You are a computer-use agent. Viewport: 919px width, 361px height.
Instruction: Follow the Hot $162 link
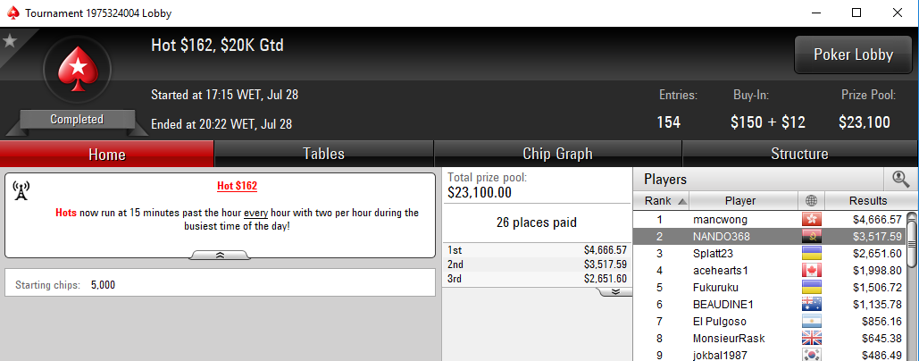(x=237, y=187)
